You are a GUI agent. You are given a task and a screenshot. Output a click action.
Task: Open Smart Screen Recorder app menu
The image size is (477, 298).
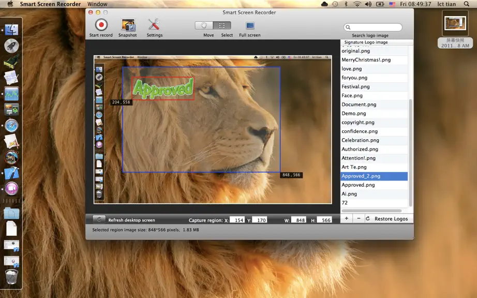click(x=50, y=4)
